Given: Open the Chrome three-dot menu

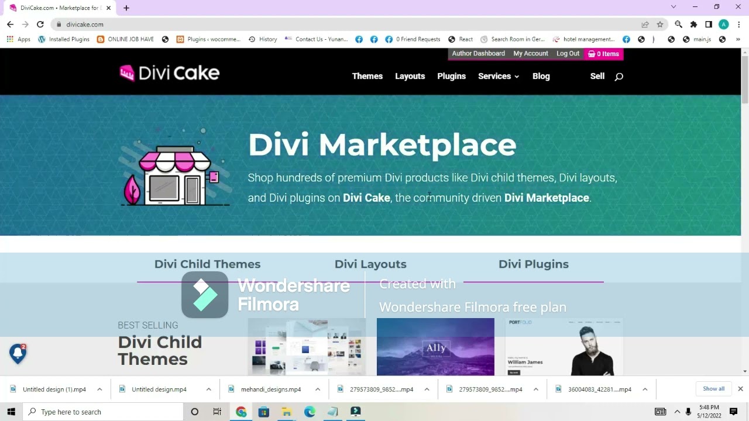Looking at the screenshot, I should coord(738,25).
